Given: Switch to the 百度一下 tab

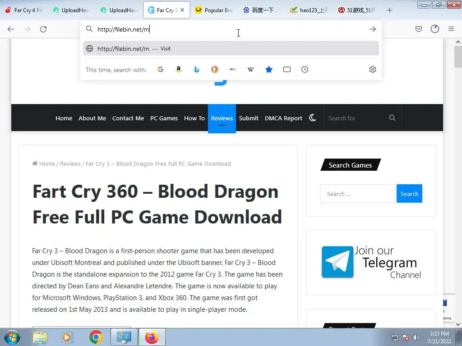Looking at the screenshot, I should click(x=261, y=10).
